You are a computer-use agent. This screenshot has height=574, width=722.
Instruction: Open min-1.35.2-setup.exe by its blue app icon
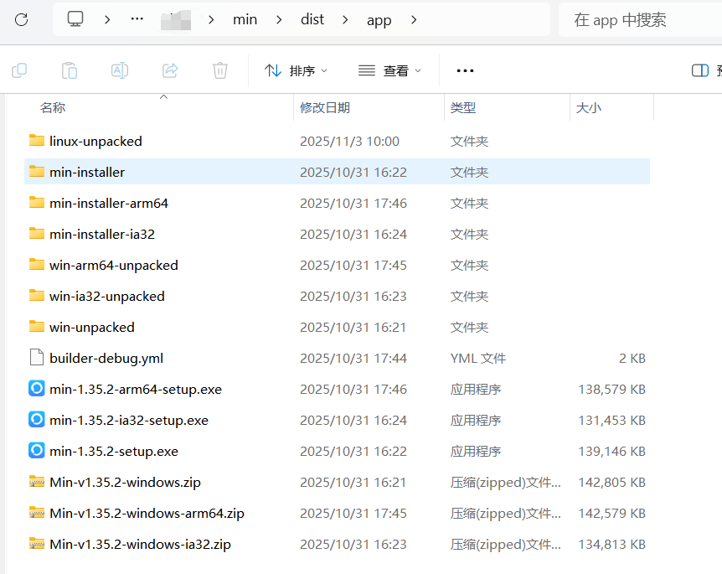coord(36,451)
